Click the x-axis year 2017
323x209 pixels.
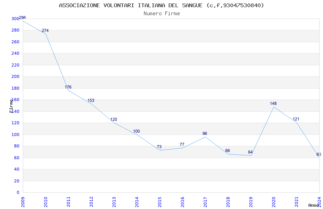click(x=205, y=202)
